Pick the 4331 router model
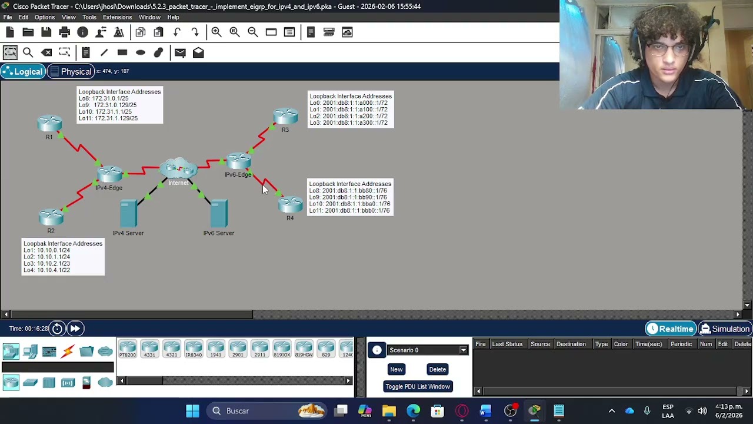This screenshot has width=753, height=424. [149, 349]
